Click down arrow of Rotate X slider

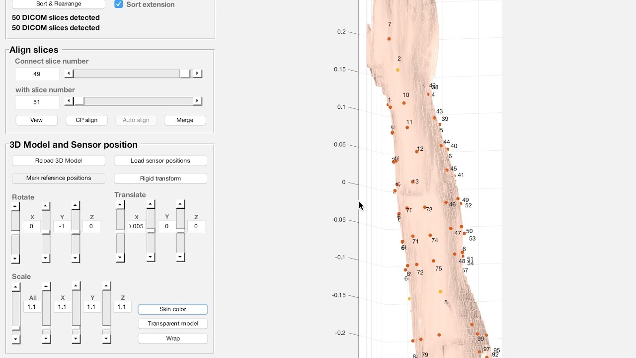(15, 259)
